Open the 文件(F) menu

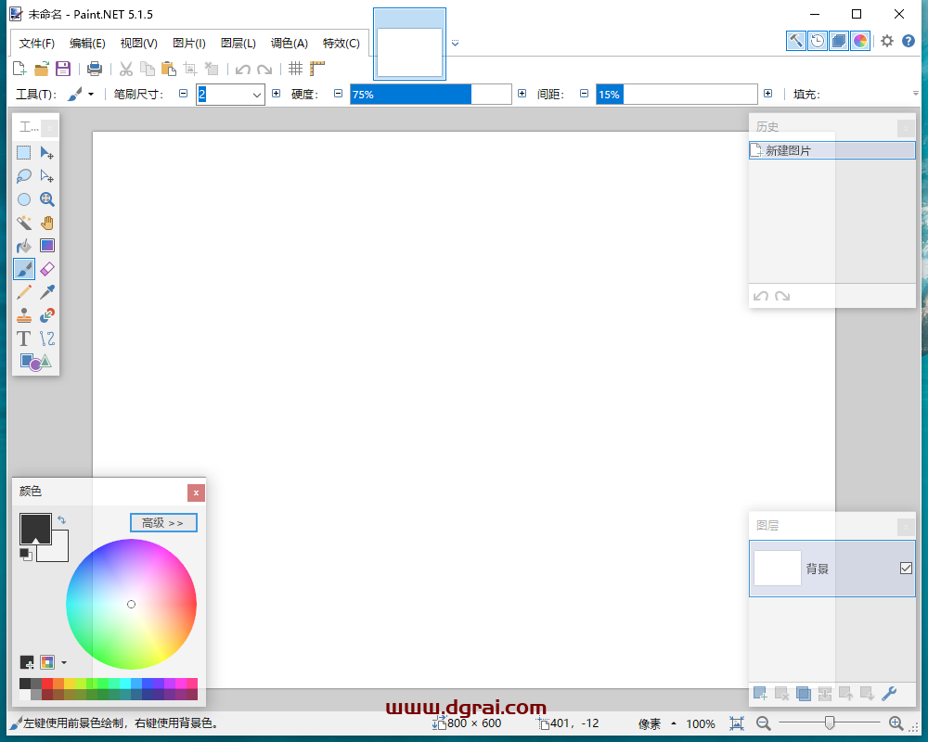coord(37,44)
